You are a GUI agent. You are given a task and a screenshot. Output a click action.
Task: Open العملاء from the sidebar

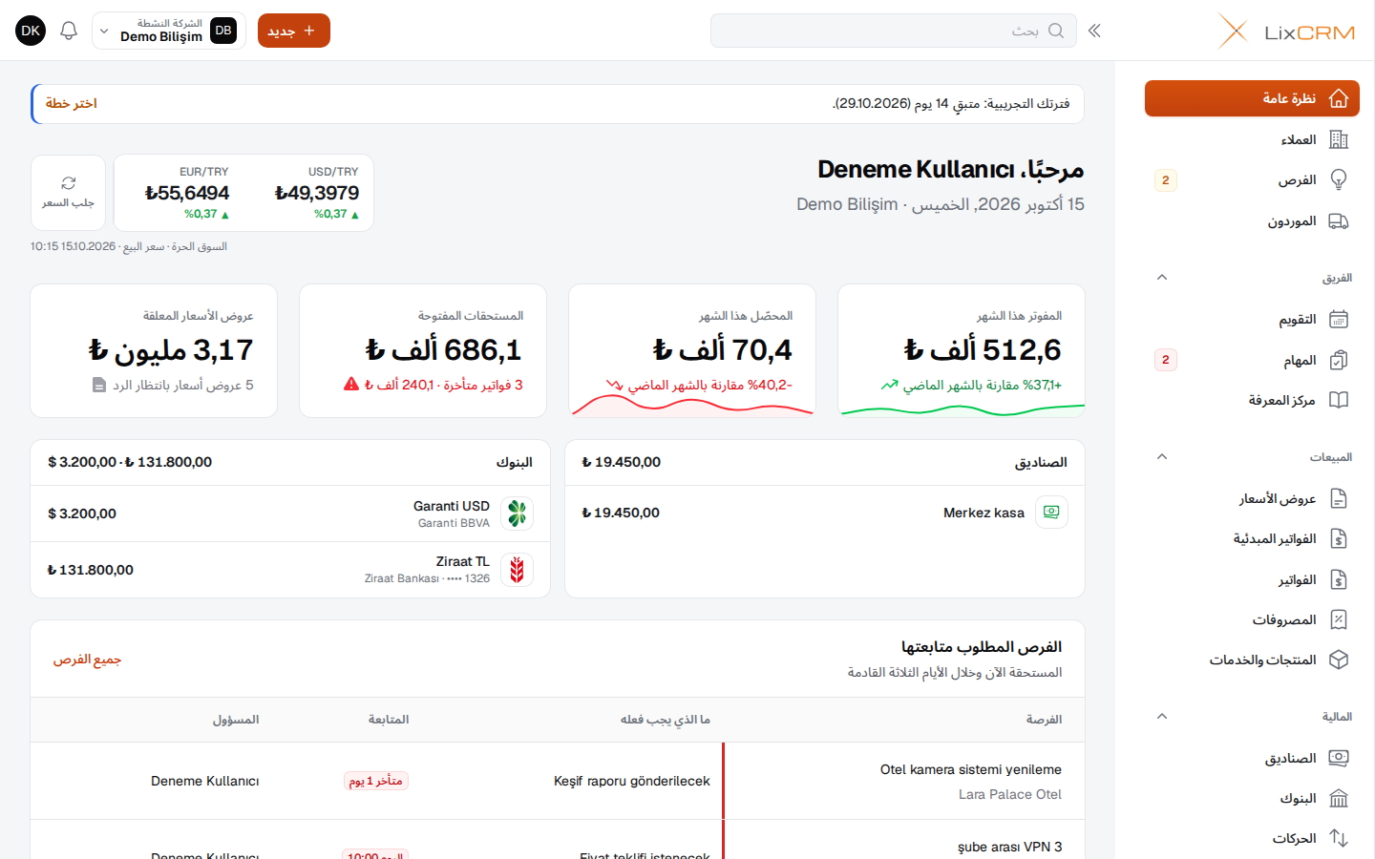(1252, 139)
